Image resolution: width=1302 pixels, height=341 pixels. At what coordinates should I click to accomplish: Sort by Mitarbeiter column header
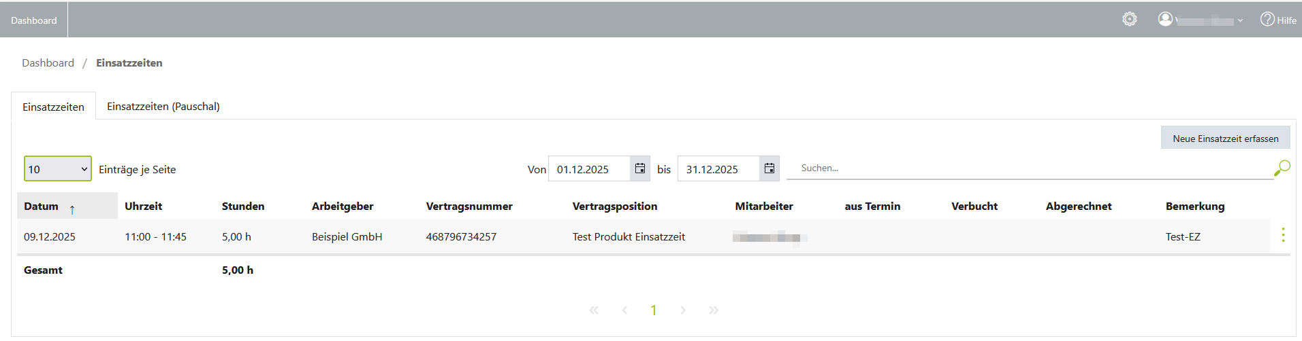point(764,206)
